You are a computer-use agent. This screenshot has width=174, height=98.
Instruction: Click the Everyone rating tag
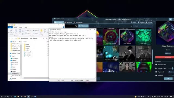(168, 53)
